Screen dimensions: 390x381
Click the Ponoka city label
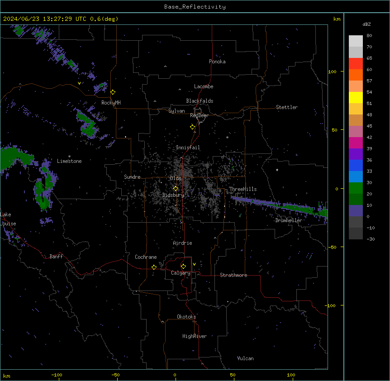click(217, 62)
